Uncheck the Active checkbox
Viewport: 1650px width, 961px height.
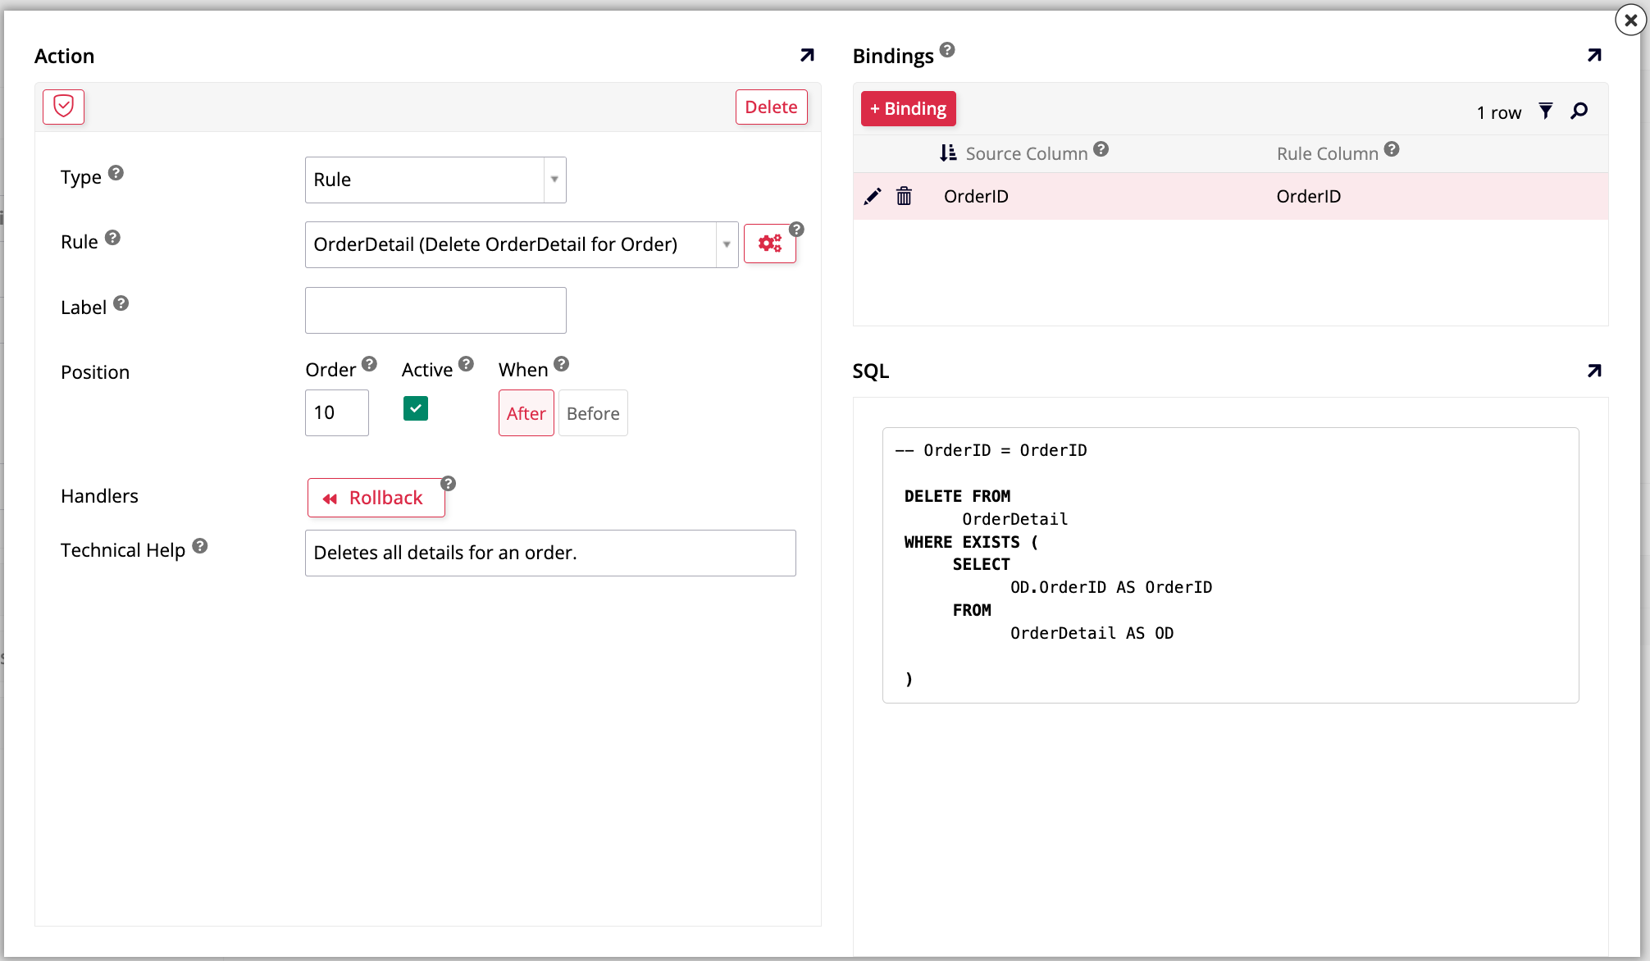(x=416, y=408)
